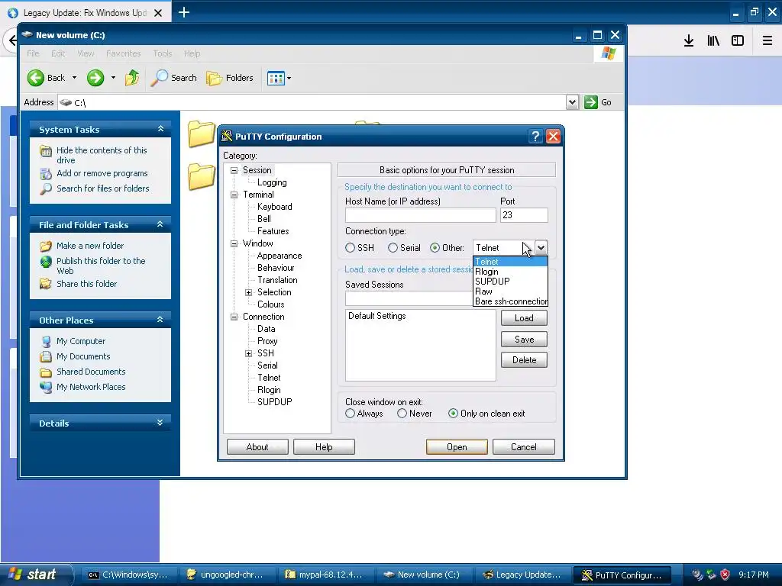Close the Legacy Update browser tab
782x586 pixels.
click(x=158, y=13)
